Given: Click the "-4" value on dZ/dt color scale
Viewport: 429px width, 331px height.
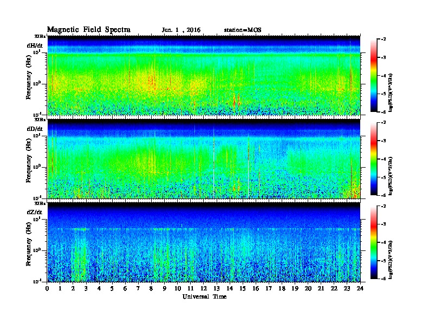Looking at the screenshot, I should coord(383,242).
